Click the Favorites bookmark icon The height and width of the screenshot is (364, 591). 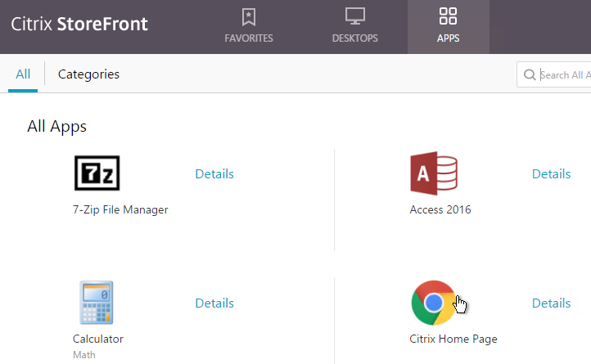[249, 17]
